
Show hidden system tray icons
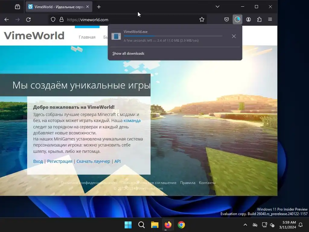click(245, 225)
